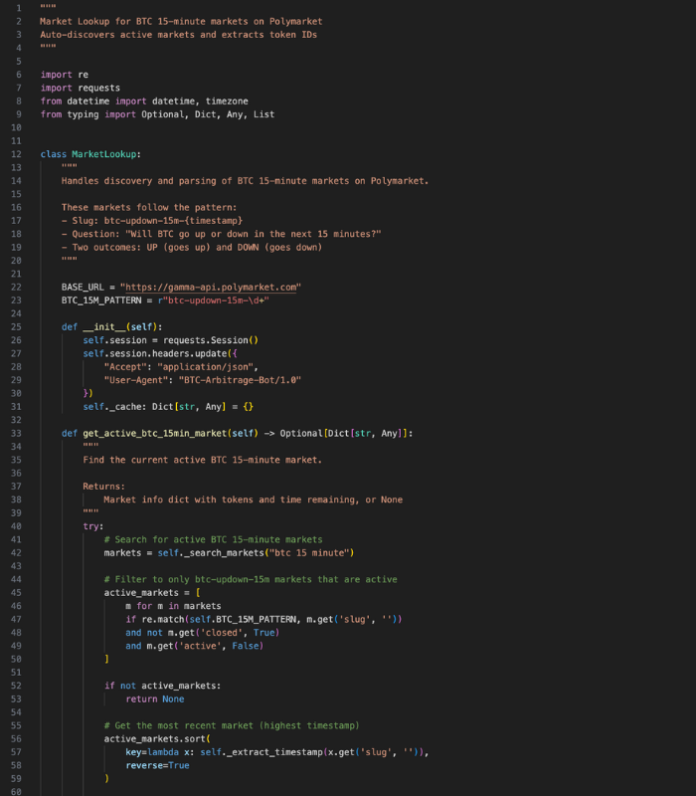Click the "BTC-Arbitrage-Bot/1.0" string

point(240,380)
